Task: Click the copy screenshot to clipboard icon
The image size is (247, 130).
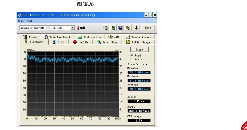Action: pyautogui.click(x=113, y=28)
